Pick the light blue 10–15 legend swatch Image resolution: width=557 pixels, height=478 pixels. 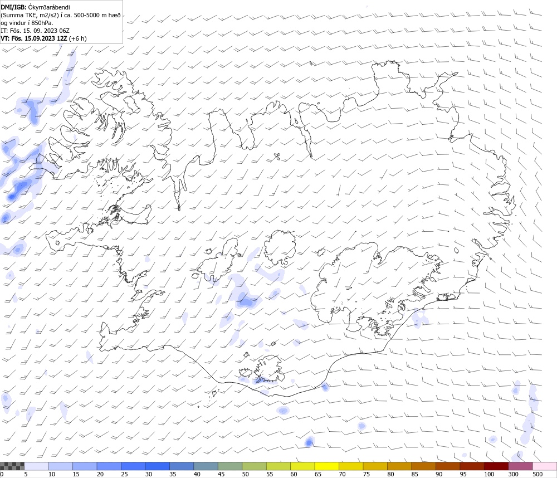pyautogui.click(x=60, y=466)
